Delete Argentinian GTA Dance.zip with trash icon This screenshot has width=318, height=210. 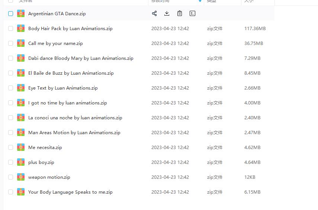point(180,13)
